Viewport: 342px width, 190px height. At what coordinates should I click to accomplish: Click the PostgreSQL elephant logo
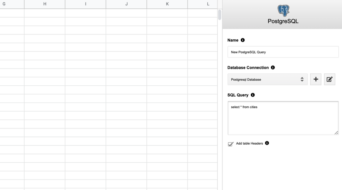[x=283, y=10]
